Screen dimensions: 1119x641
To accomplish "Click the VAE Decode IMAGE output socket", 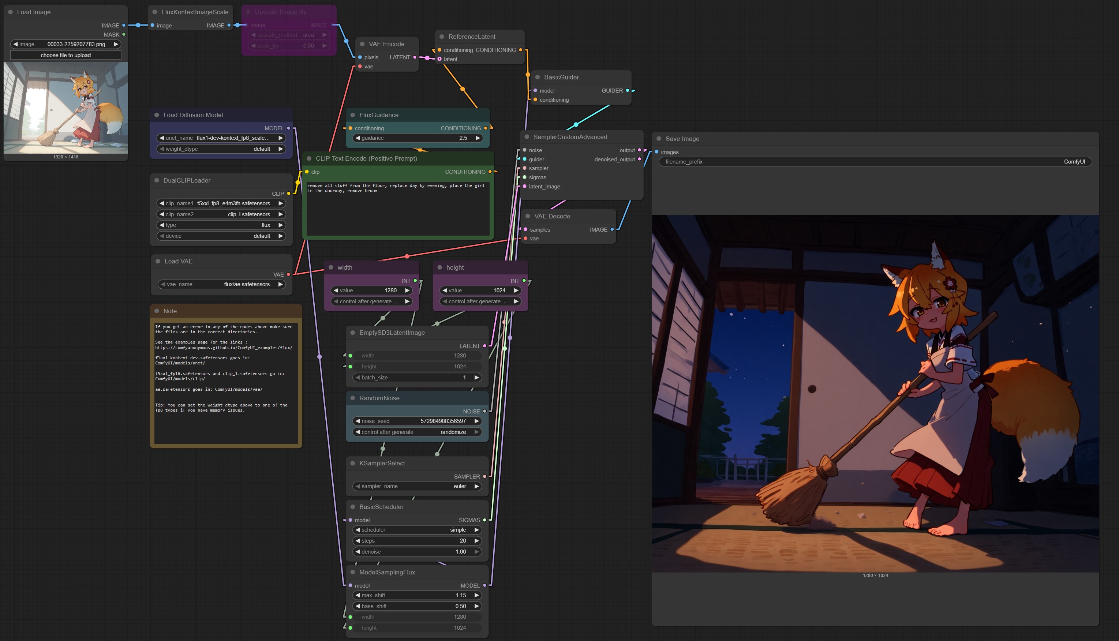I will (612, 230).
